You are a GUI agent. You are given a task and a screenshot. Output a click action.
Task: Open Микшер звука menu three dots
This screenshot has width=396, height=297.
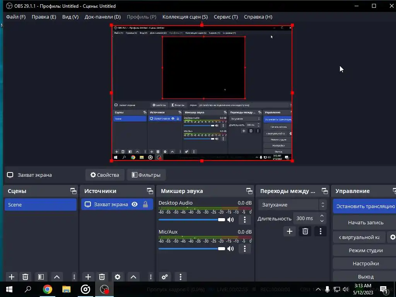coord(180,277)
